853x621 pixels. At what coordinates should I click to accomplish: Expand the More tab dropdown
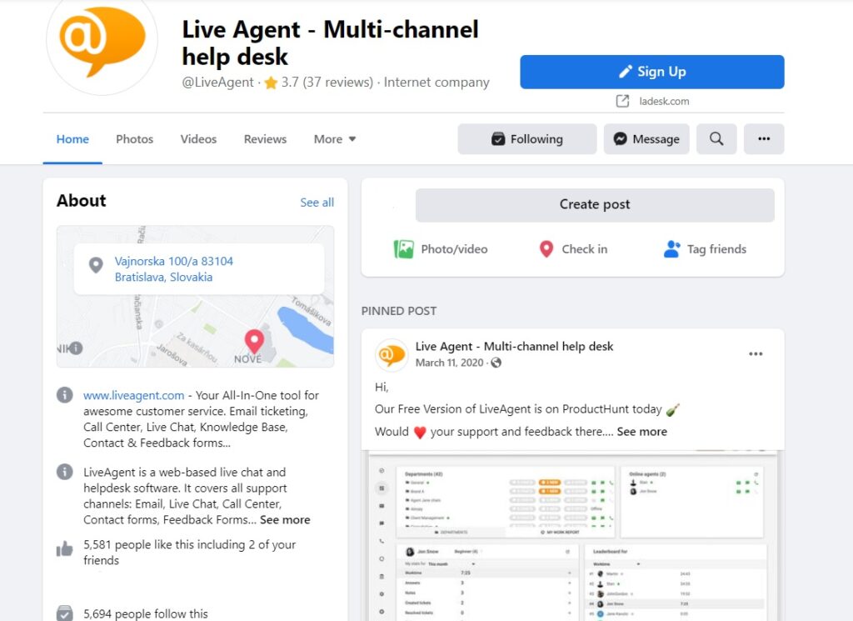pos(334,139)
